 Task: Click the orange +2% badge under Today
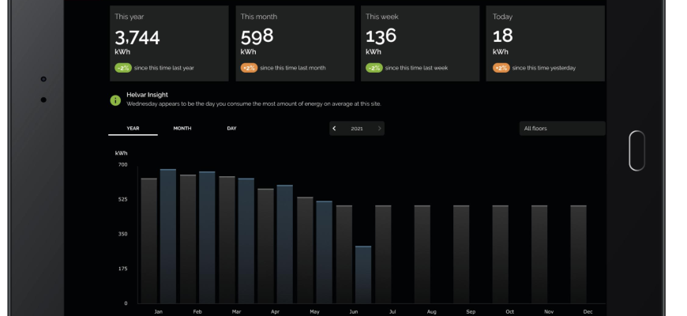click(501, 68)
